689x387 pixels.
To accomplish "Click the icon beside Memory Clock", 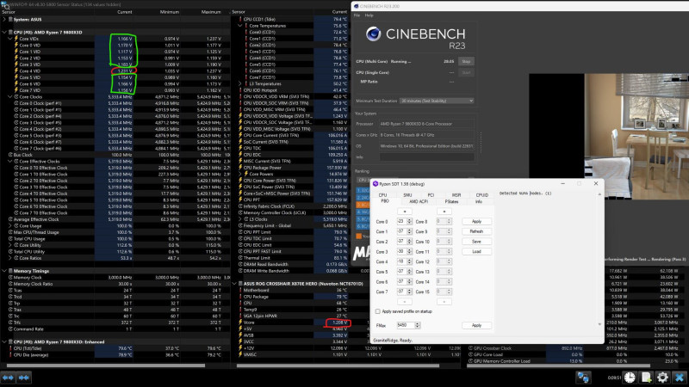I will [10, 277].
